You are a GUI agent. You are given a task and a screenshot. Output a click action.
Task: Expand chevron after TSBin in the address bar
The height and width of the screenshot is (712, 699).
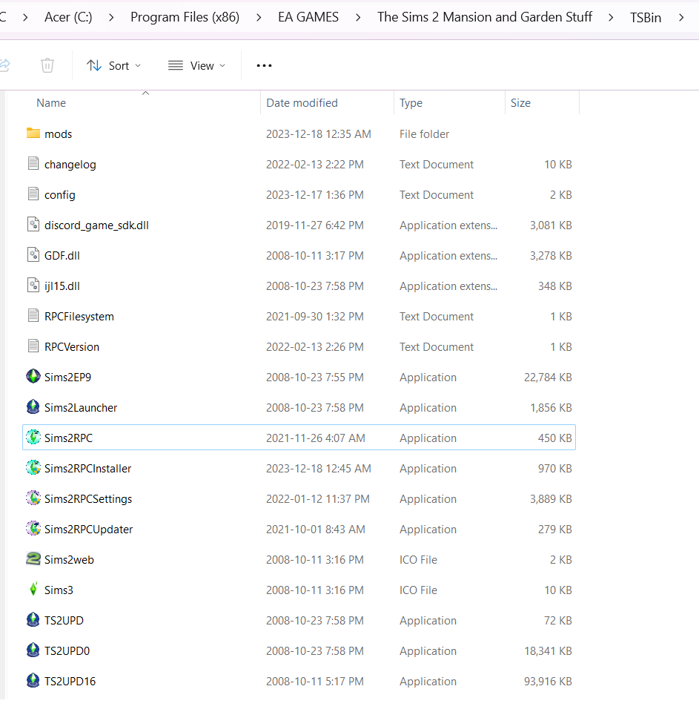[x=680, y=17]
